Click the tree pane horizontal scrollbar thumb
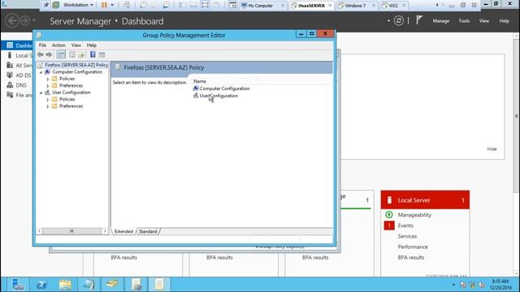520x292 pixels. [71, 230]
